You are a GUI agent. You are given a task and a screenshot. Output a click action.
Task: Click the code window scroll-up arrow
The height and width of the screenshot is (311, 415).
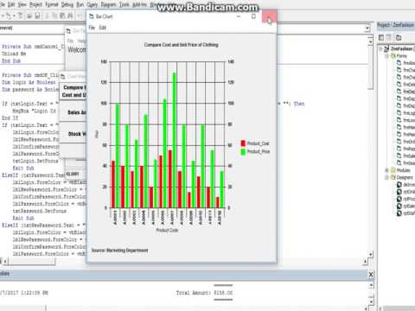371,42
